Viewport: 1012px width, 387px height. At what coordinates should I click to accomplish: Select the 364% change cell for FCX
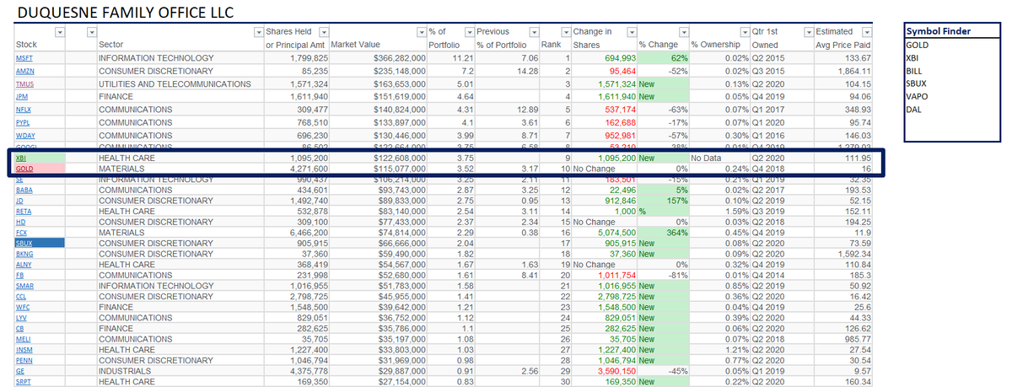click(x=663, y=232)
